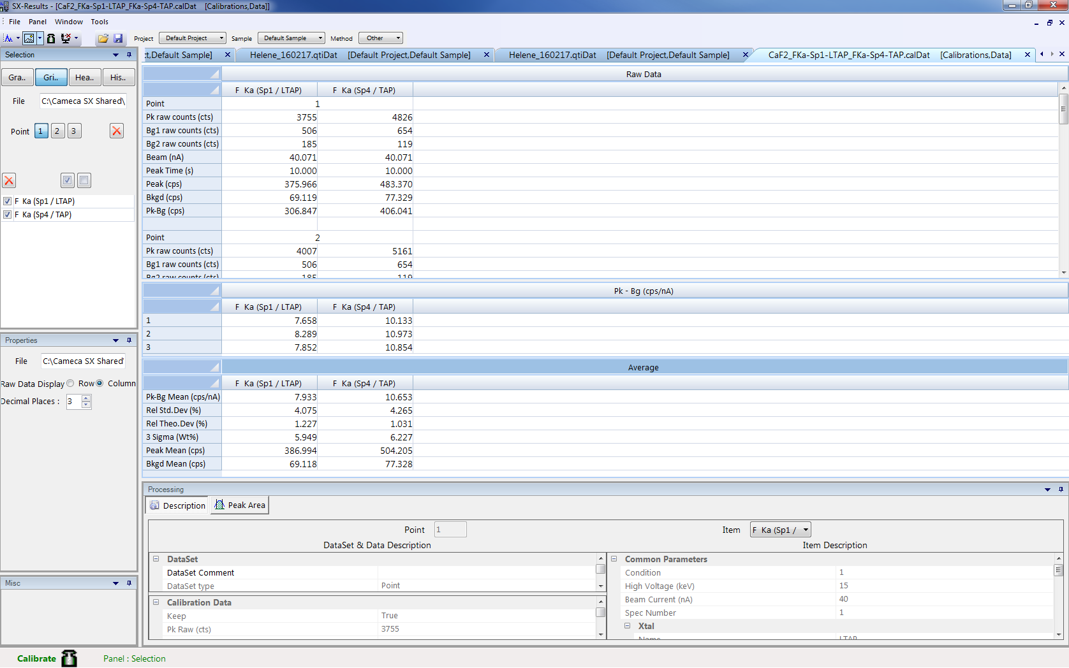Open the Method Other dropdown

tap(380, 38)
